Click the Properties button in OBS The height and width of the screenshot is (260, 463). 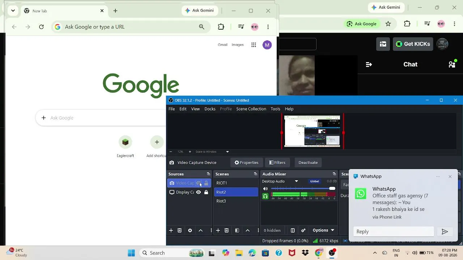pyautogui.click(x=247, y=162)
